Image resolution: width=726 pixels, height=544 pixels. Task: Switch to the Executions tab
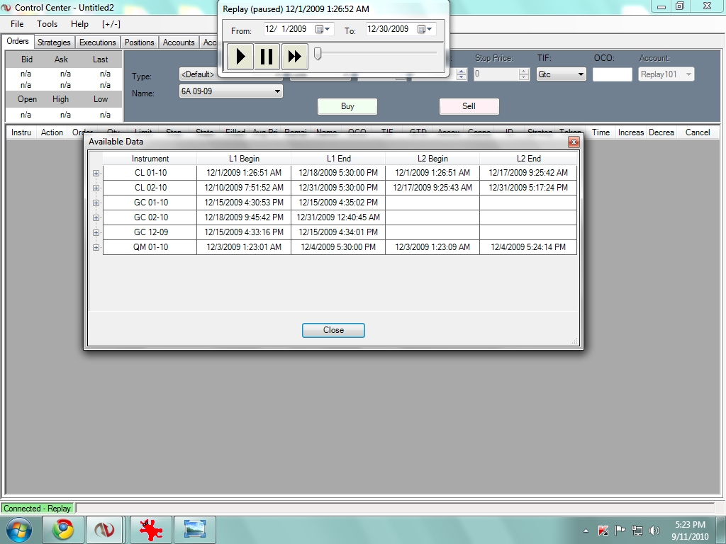click(98, 42)
